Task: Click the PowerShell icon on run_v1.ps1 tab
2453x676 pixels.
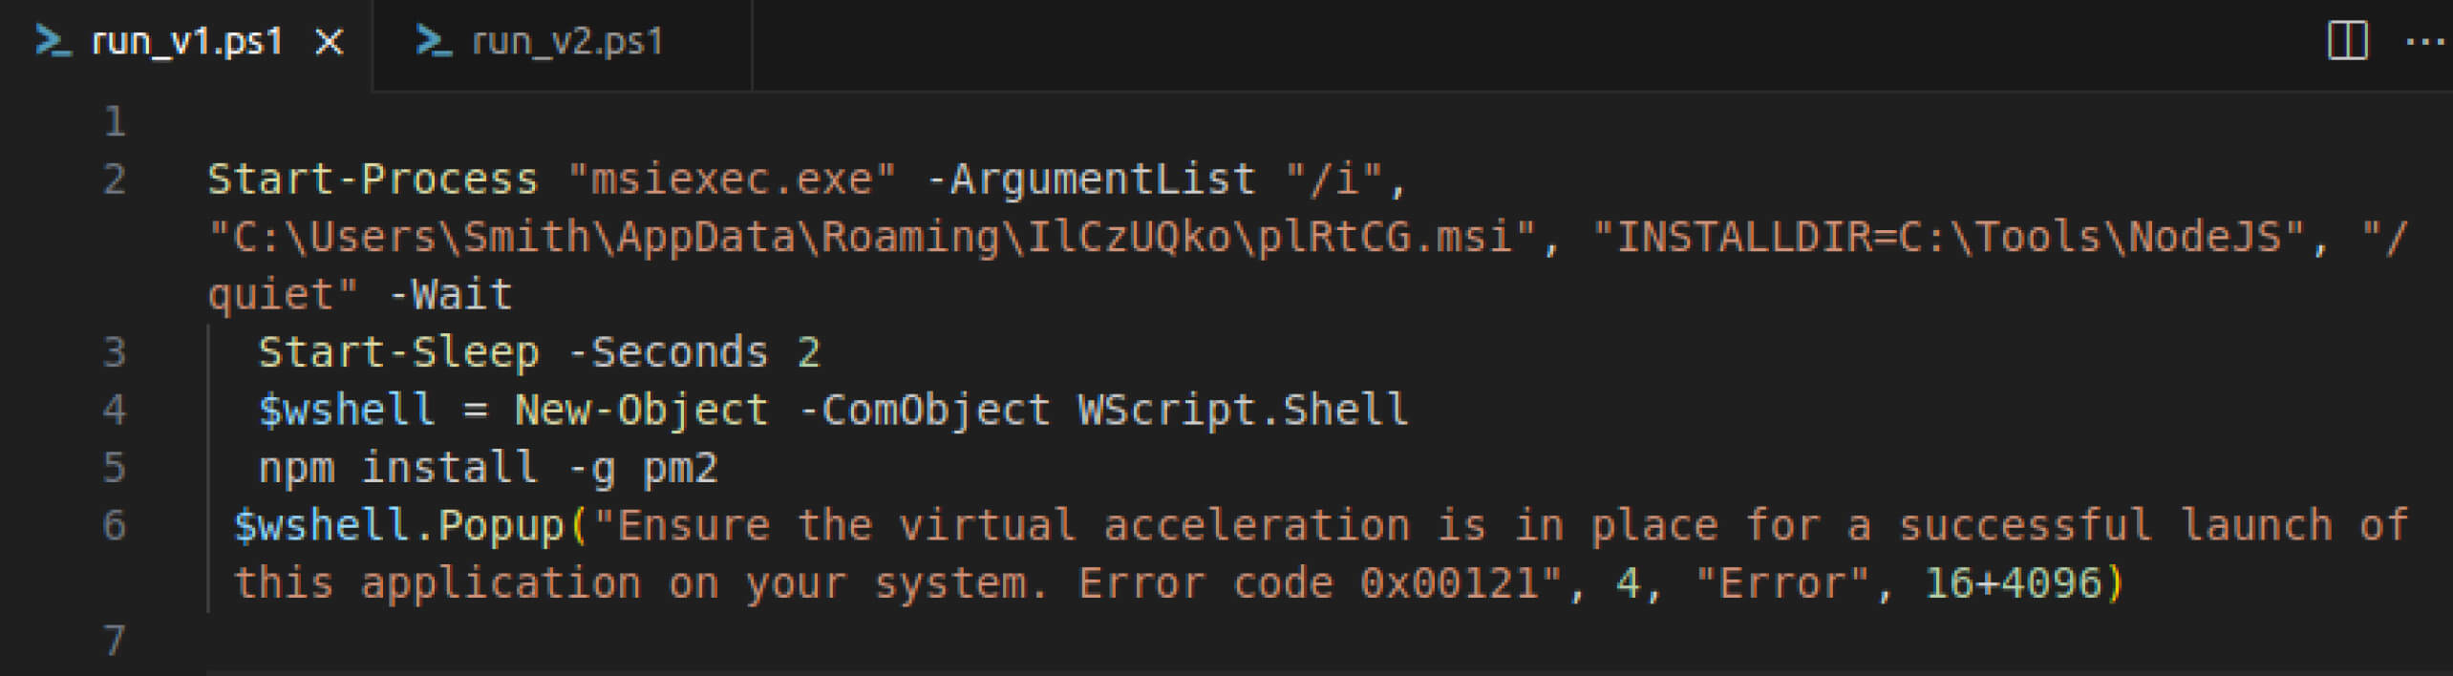Action: (x=53, y=40)
